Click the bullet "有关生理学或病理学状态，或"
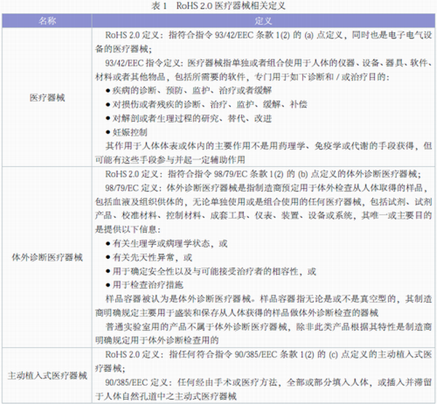This screenshot has width=437, height=404. pos(166,242)
